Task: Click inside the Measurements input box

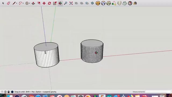Action: coord(158,92)
